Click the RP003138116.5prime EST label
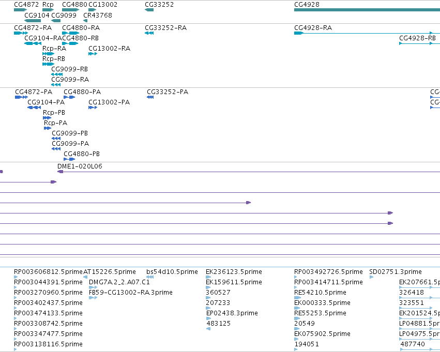This screenshot has height=352, width=440. pos(48,344)
